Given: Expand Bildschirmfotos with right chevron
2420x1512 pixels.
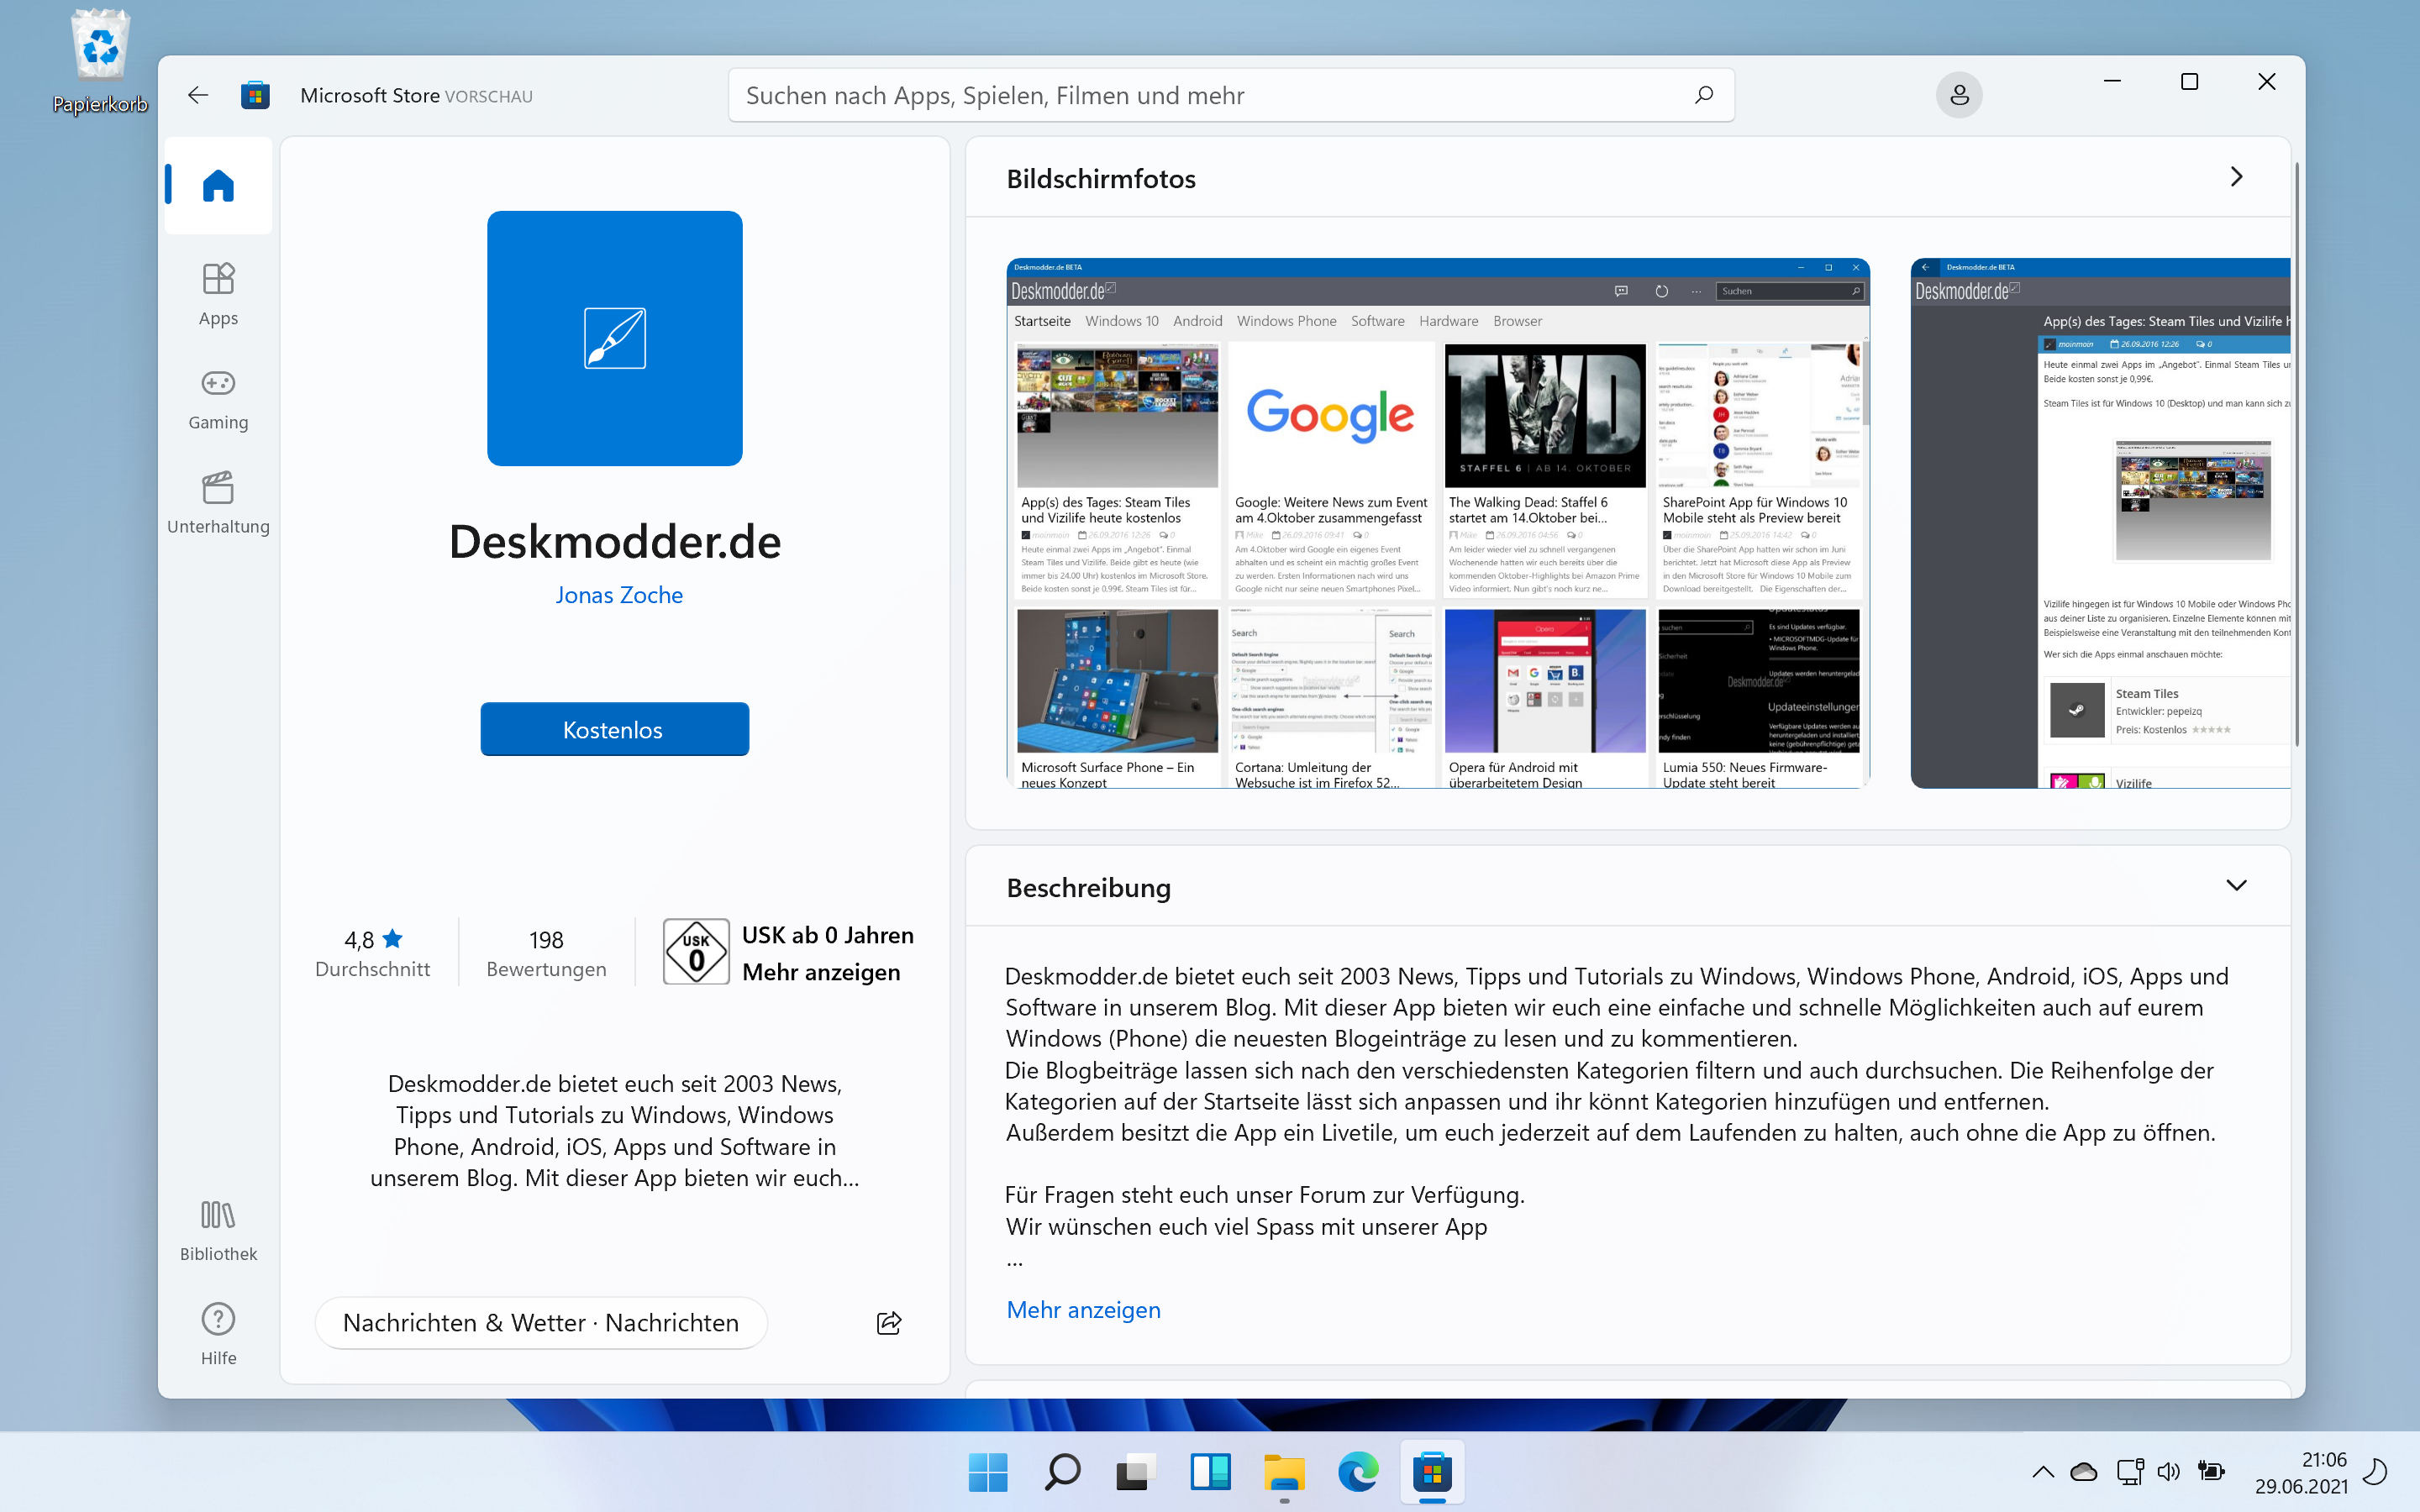Looking at the screenshot, I should pyautogui.click(x=2236, y=177).
